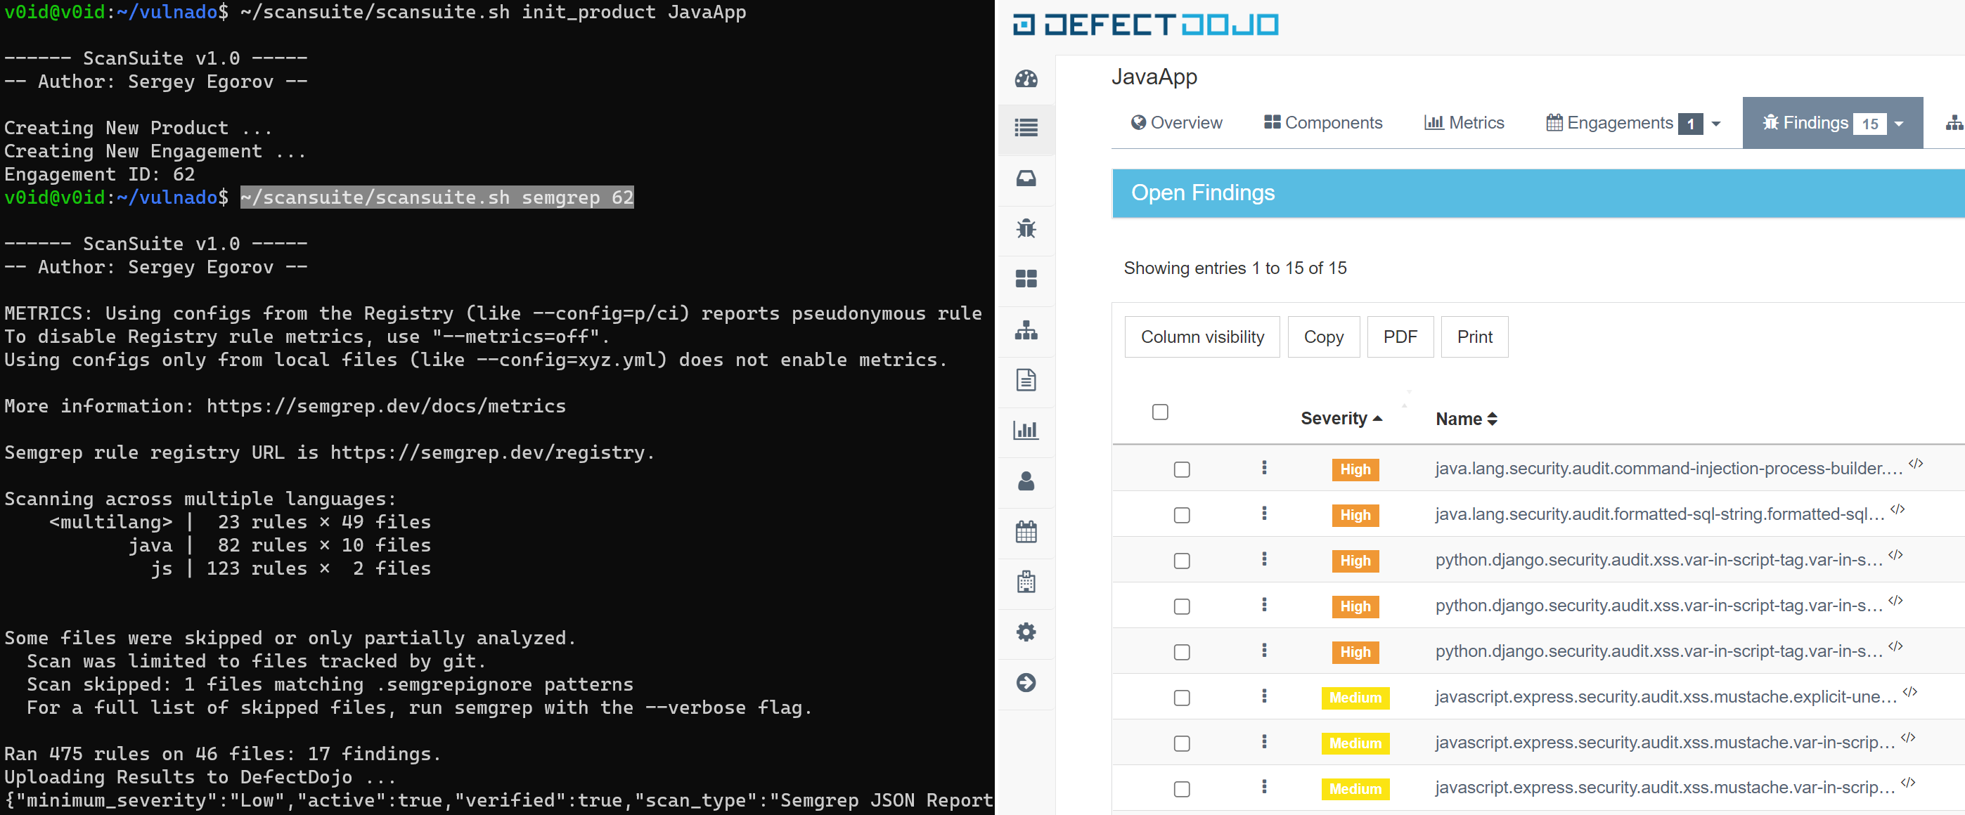
Task: Open the gear configuration sidebar icon
Action: pos(1026,632)
